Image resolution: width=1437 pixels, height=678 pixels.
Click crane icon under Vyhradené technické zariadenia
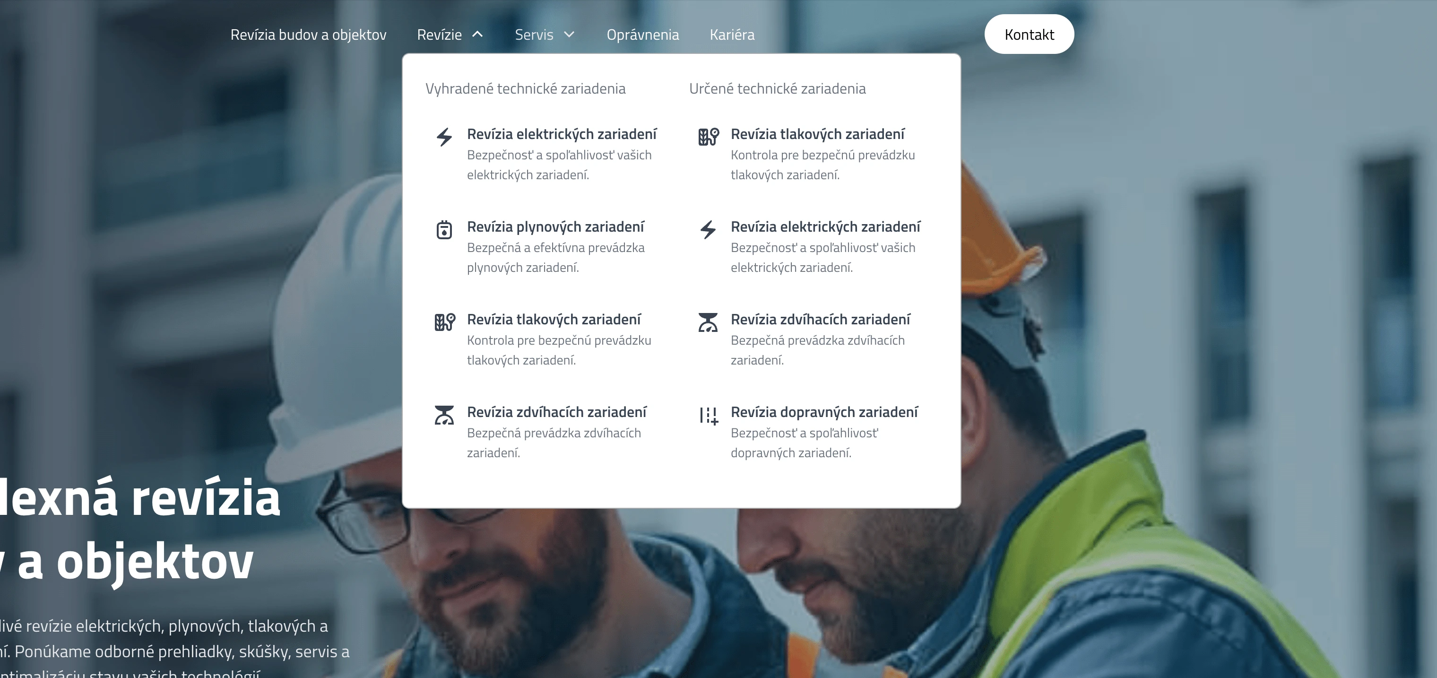[444, 415]
